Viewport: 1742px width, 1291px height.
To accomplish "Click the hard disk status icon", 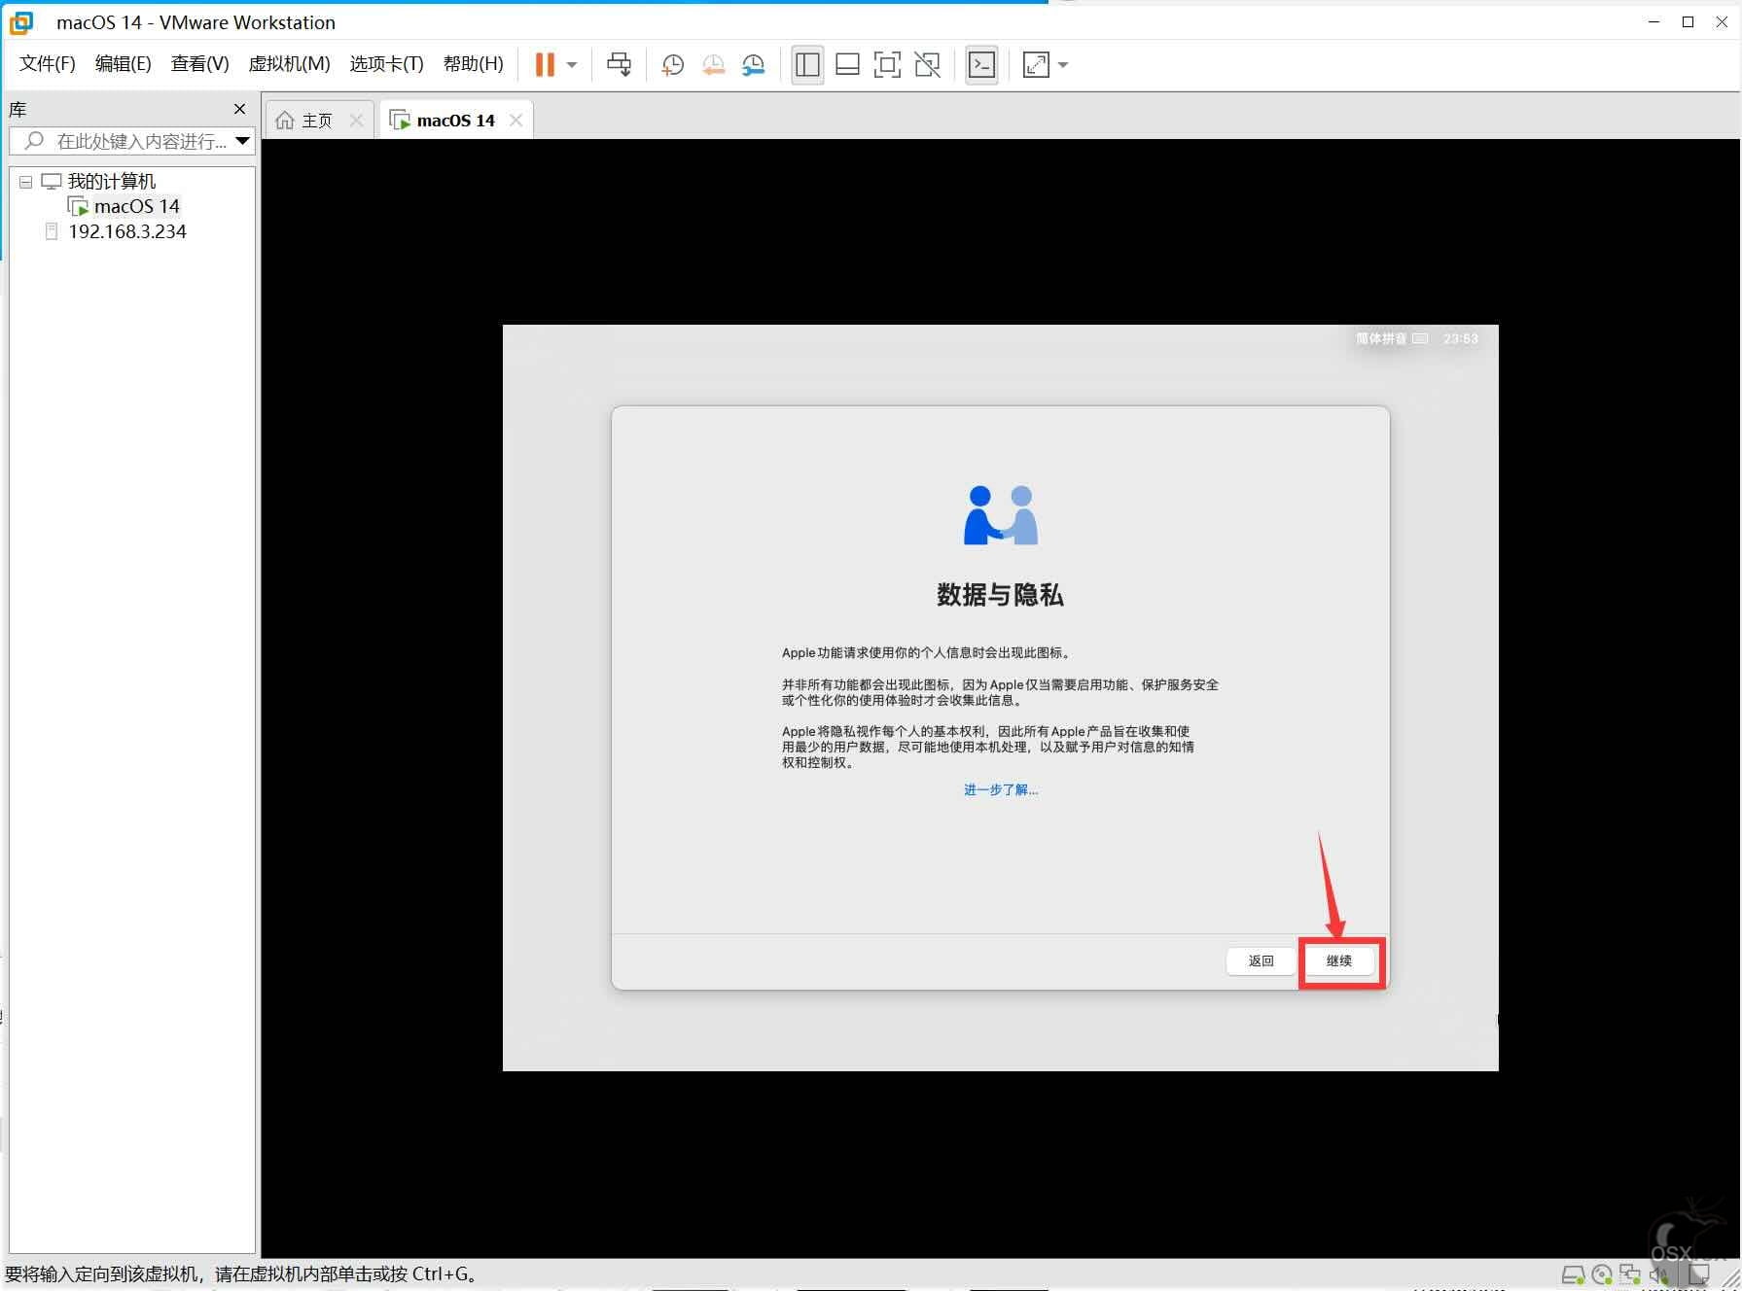I will pyautogui.click(x=1573, y=1274).
